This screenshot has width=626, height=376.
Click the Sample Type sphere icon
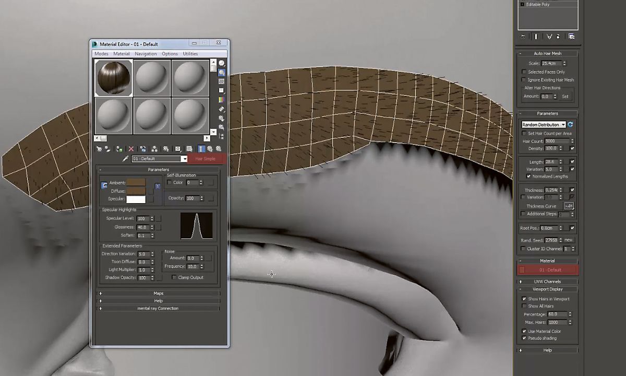click(x=221, y=64)
